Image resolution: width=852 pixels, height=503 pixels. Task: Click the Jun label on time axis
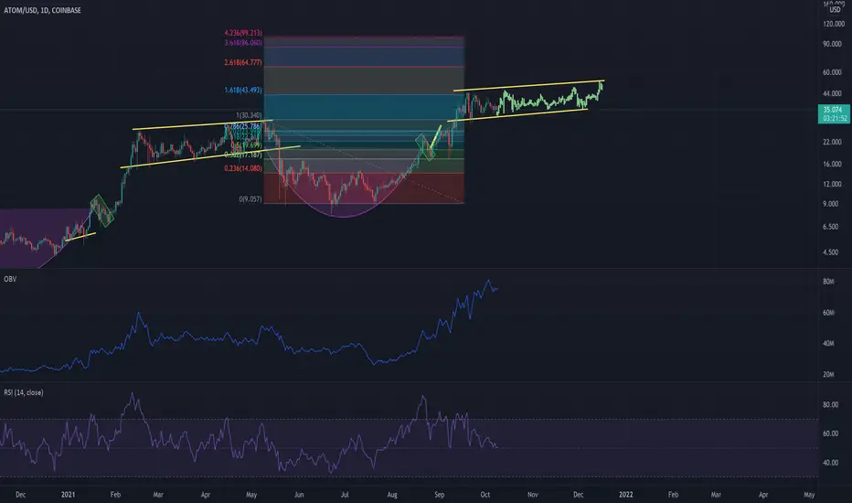pos(299,495)
